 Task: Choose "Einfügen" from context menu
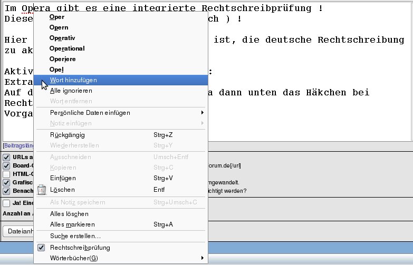point(121,178)
